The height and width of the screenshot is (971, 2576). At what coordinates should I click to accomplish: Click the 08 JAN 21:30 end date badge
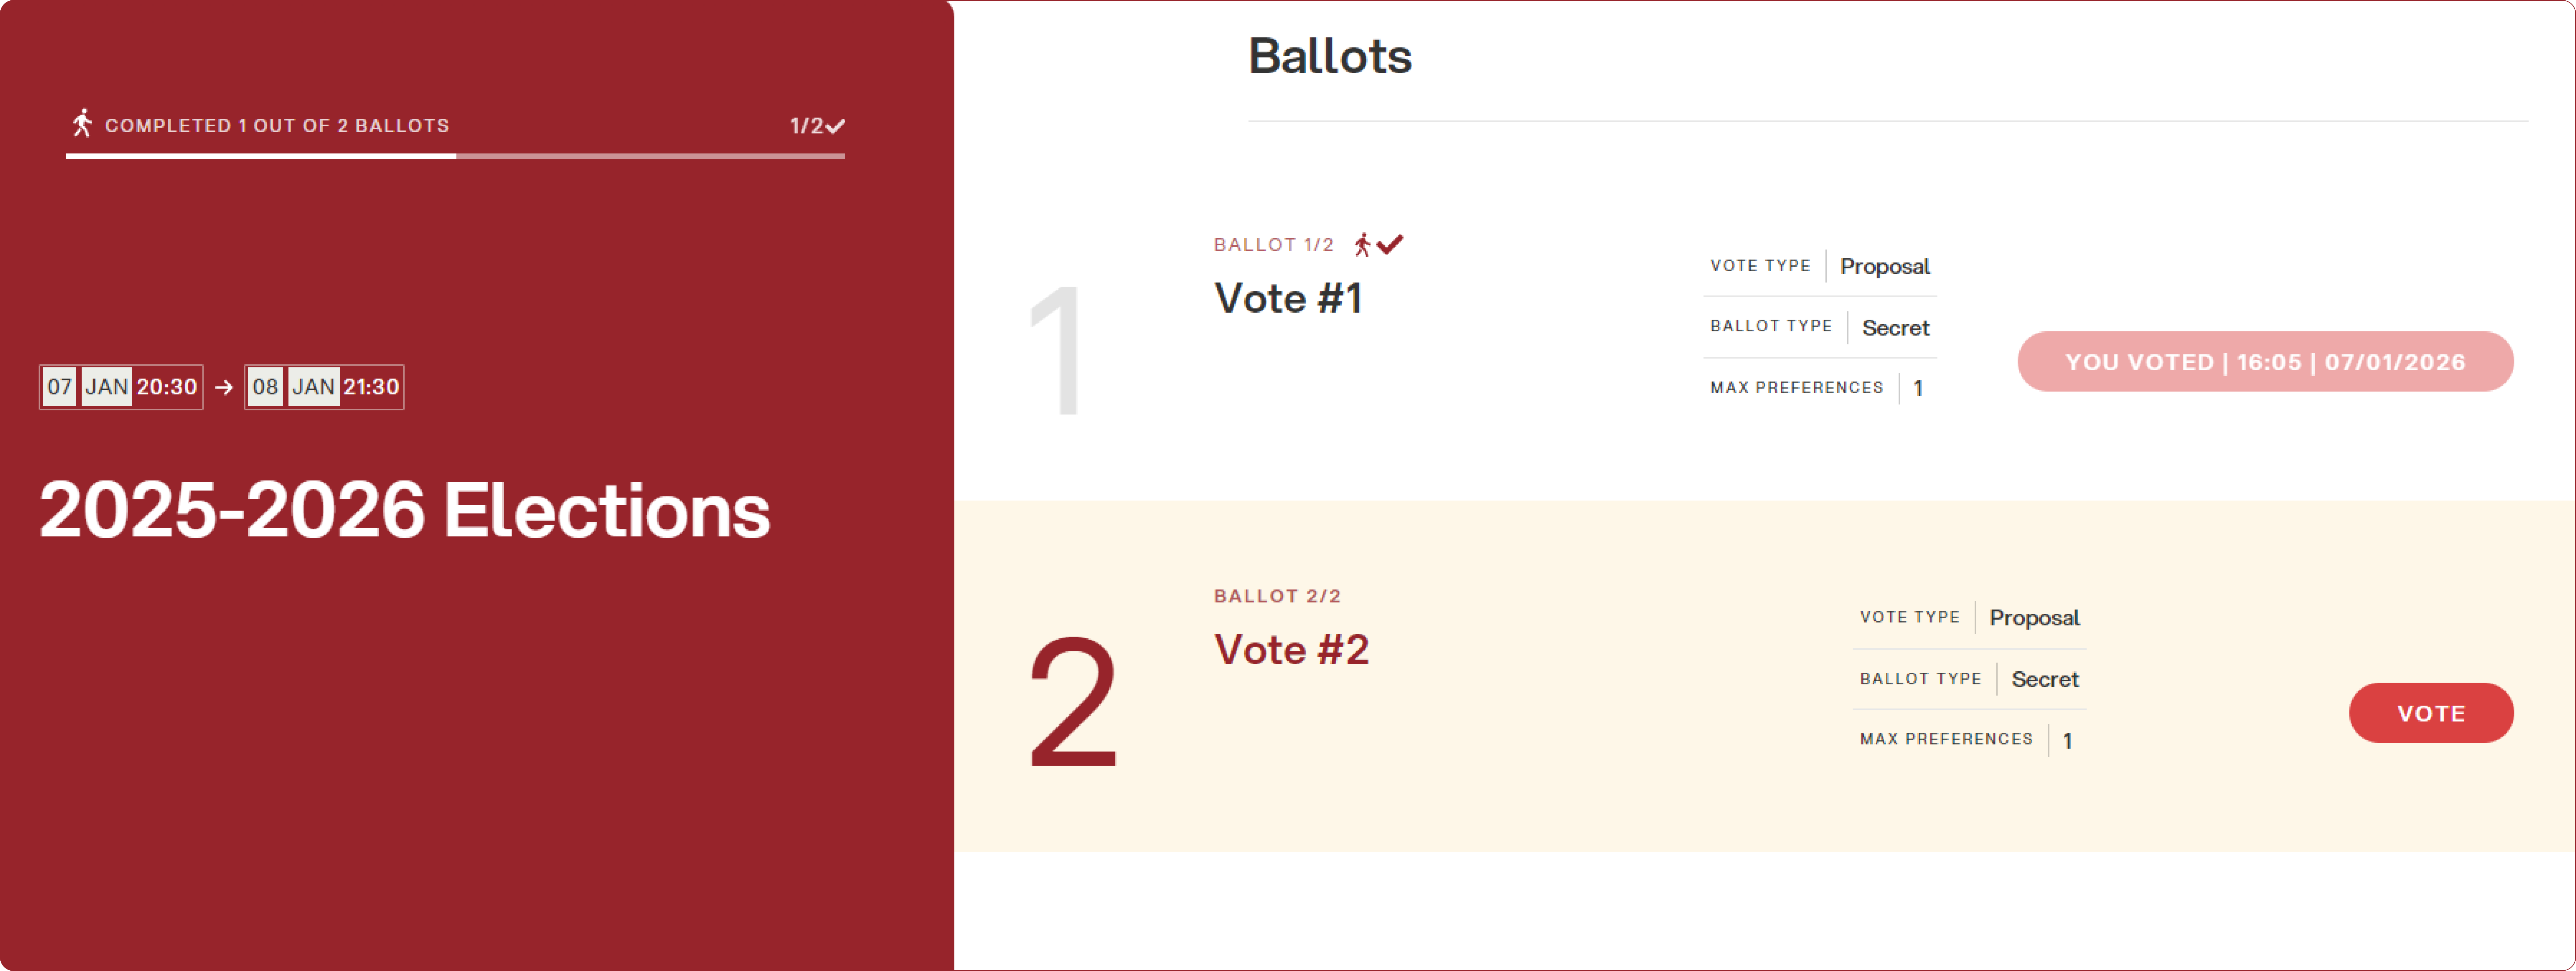(325, 387)
